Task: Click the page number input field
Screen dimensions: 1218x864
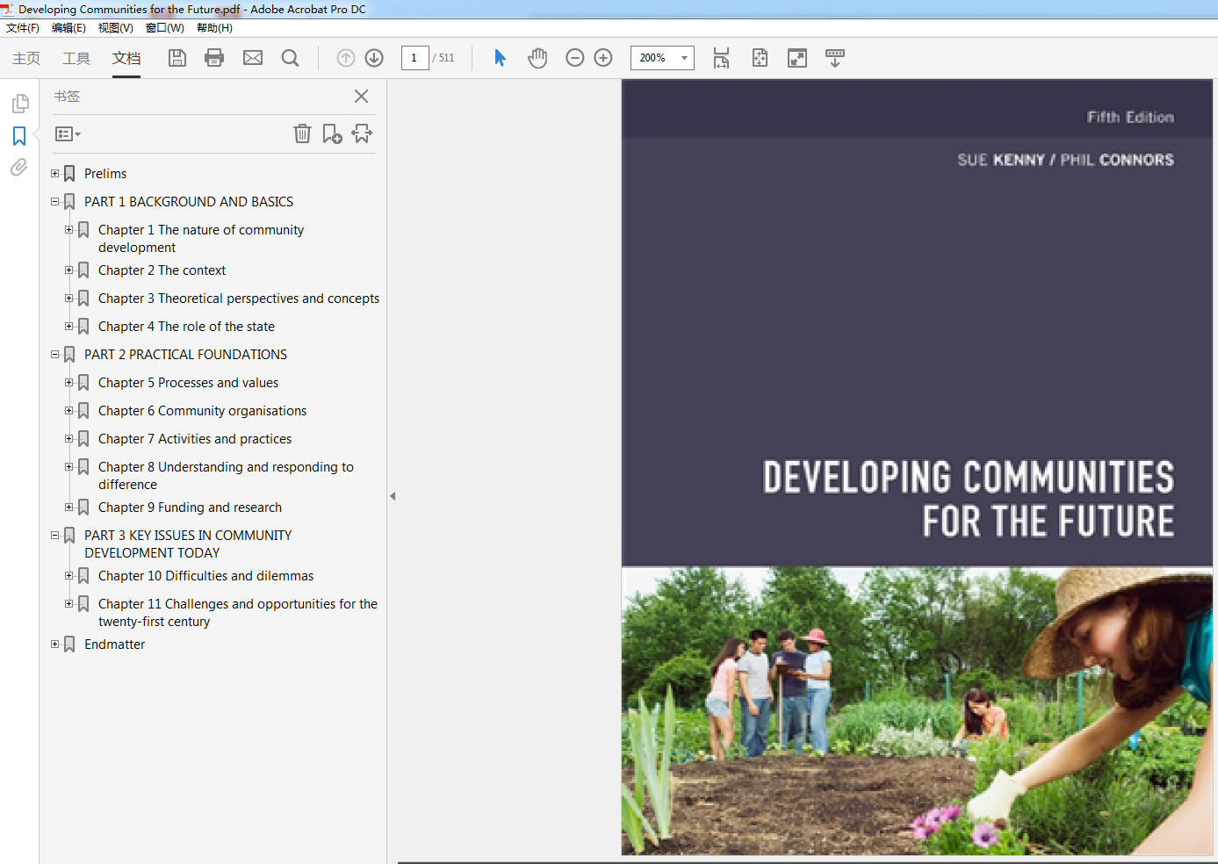Action: click(414, 58)
